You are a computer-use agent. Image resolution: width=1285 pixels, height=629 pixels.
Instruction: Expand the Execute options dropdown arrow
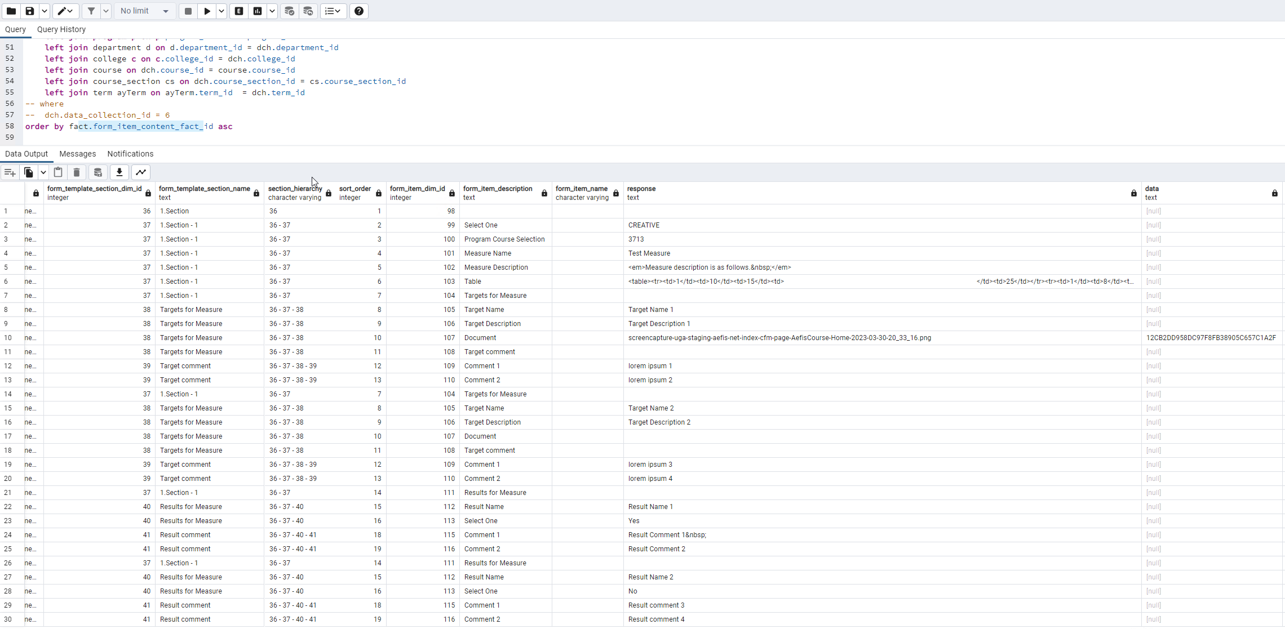[x=221, y=11]
